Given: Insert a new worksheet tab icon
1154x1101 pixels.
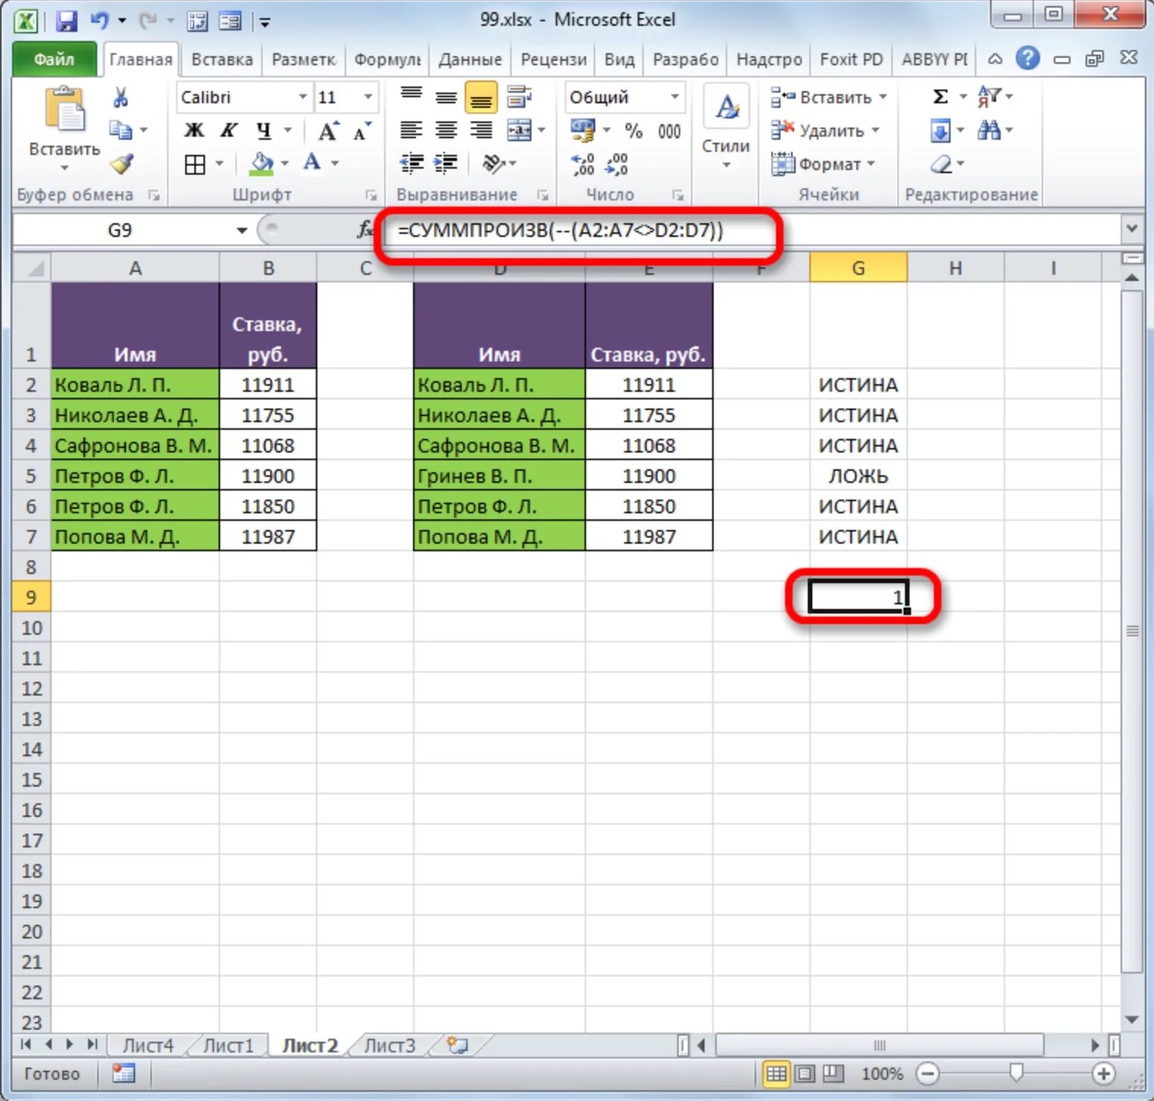Looking at the screenshot, I should tap(457, 1046).
